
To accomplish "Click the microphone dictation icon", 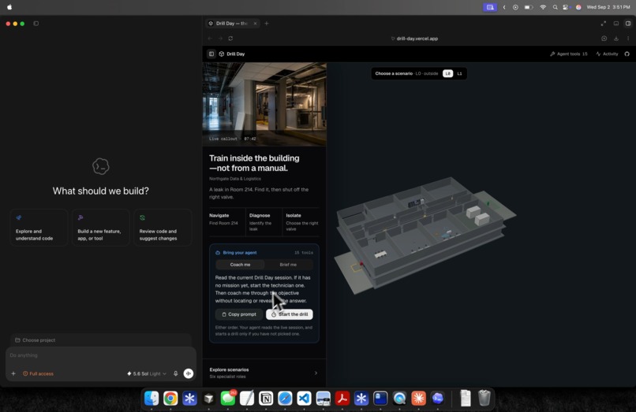I will tap(176, 373).
